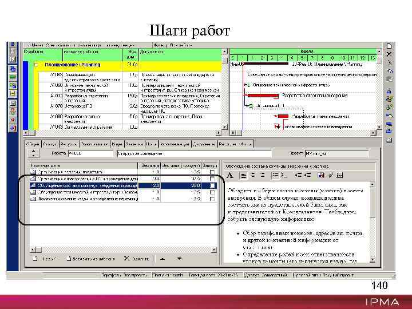Open the Фильтр 'Все работы' bar
Image resolution: width=412 pixels, height=309 pixels.
(x=173, y=45)
